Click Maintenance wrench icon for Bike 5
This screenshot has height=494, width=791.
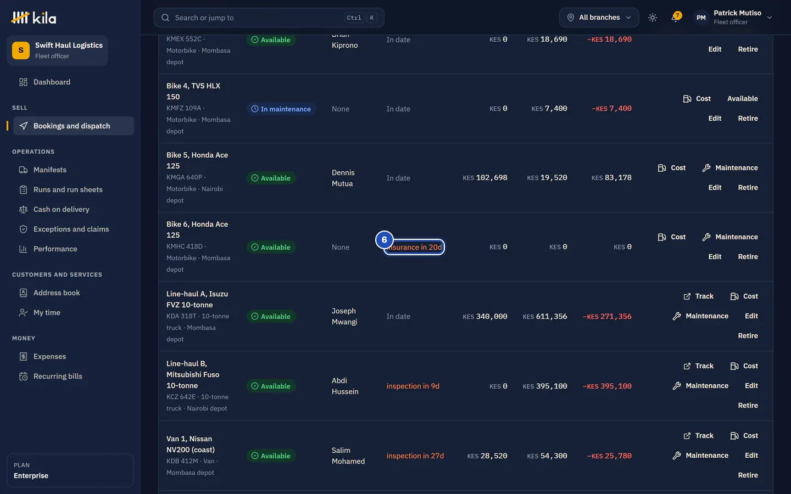click(706, 168)
